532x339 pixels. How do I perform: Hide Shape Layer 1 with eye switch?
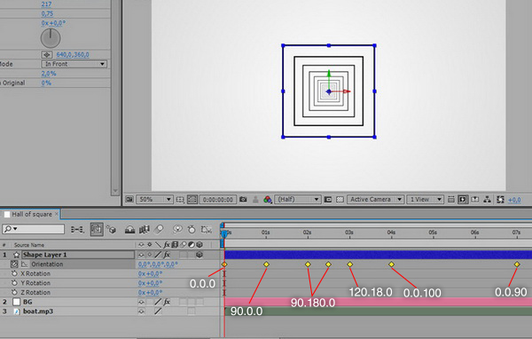tap(141, 255)
